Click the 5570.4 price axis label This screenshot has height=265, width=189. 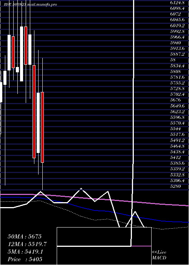click(x=177, y=123)
